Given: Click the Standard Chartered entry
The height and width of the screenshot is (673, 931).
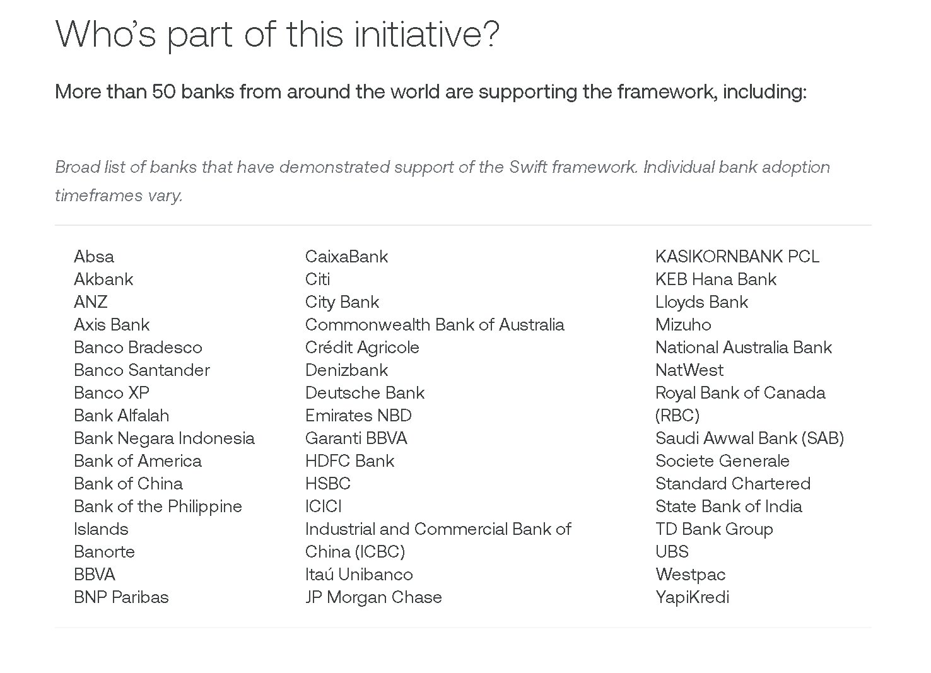Looking at the screenshot, I should [x=733, y=484].
